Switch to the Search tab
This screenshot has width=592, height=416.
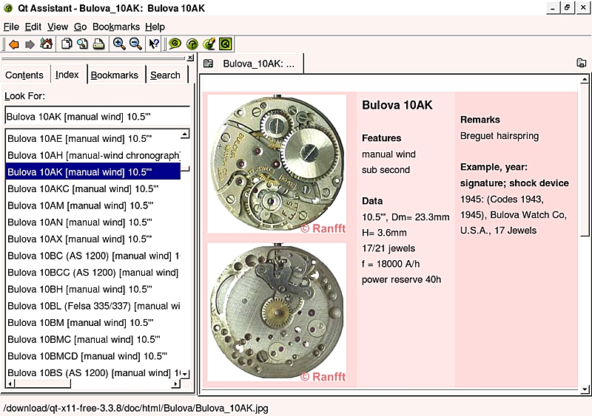click(165, 75)
